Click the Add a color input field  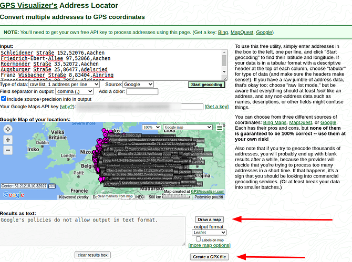142,91
